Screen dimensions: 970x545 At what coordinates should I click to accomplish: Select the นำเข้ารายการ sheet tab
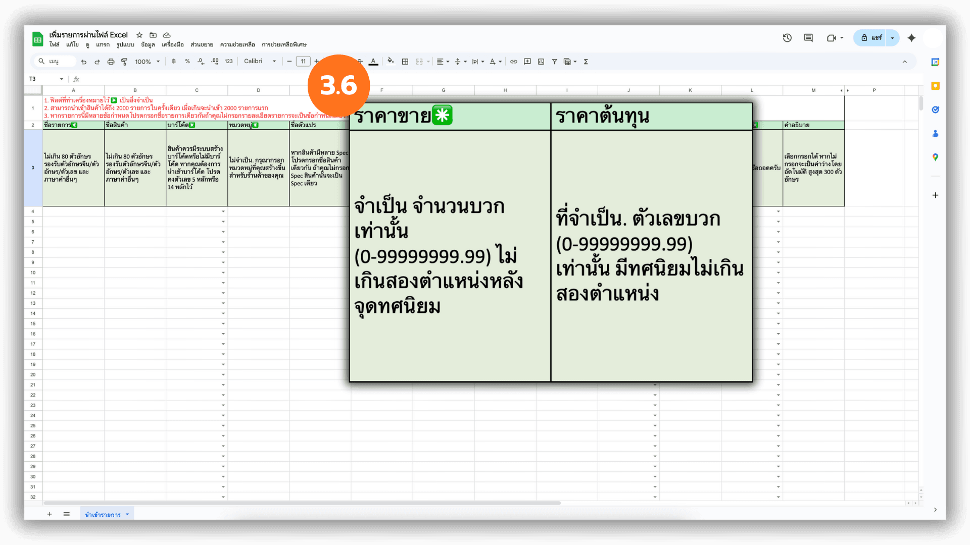[x=103, y=514]
